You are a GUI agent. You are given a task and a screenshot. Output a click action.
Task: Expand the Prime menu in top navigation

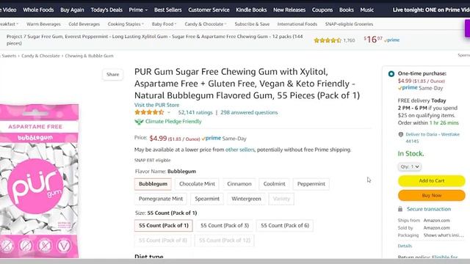pos(138,10)
